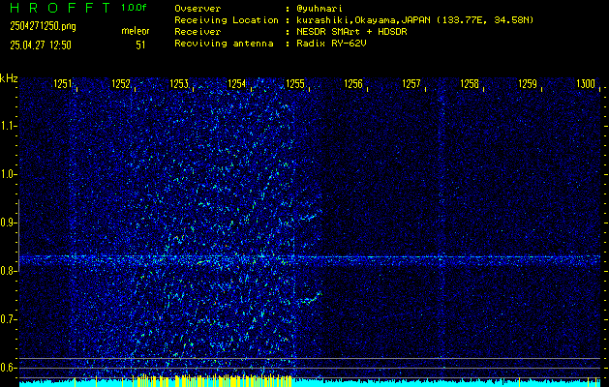Viewport: 609px width, 387px height.
Task: Select the kurashiki,Okayama,JAPAN location value
Action: click(x=415, y=20)
